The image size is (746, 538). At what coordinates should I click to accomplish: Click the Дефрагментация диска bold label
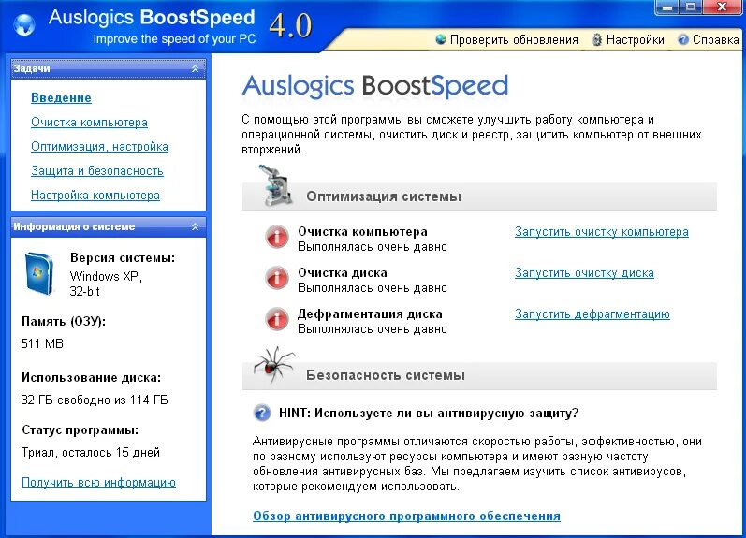[x=370, y=314]
